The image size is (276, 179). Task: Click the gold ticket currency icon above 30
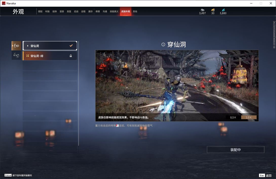tap(213, 10)
